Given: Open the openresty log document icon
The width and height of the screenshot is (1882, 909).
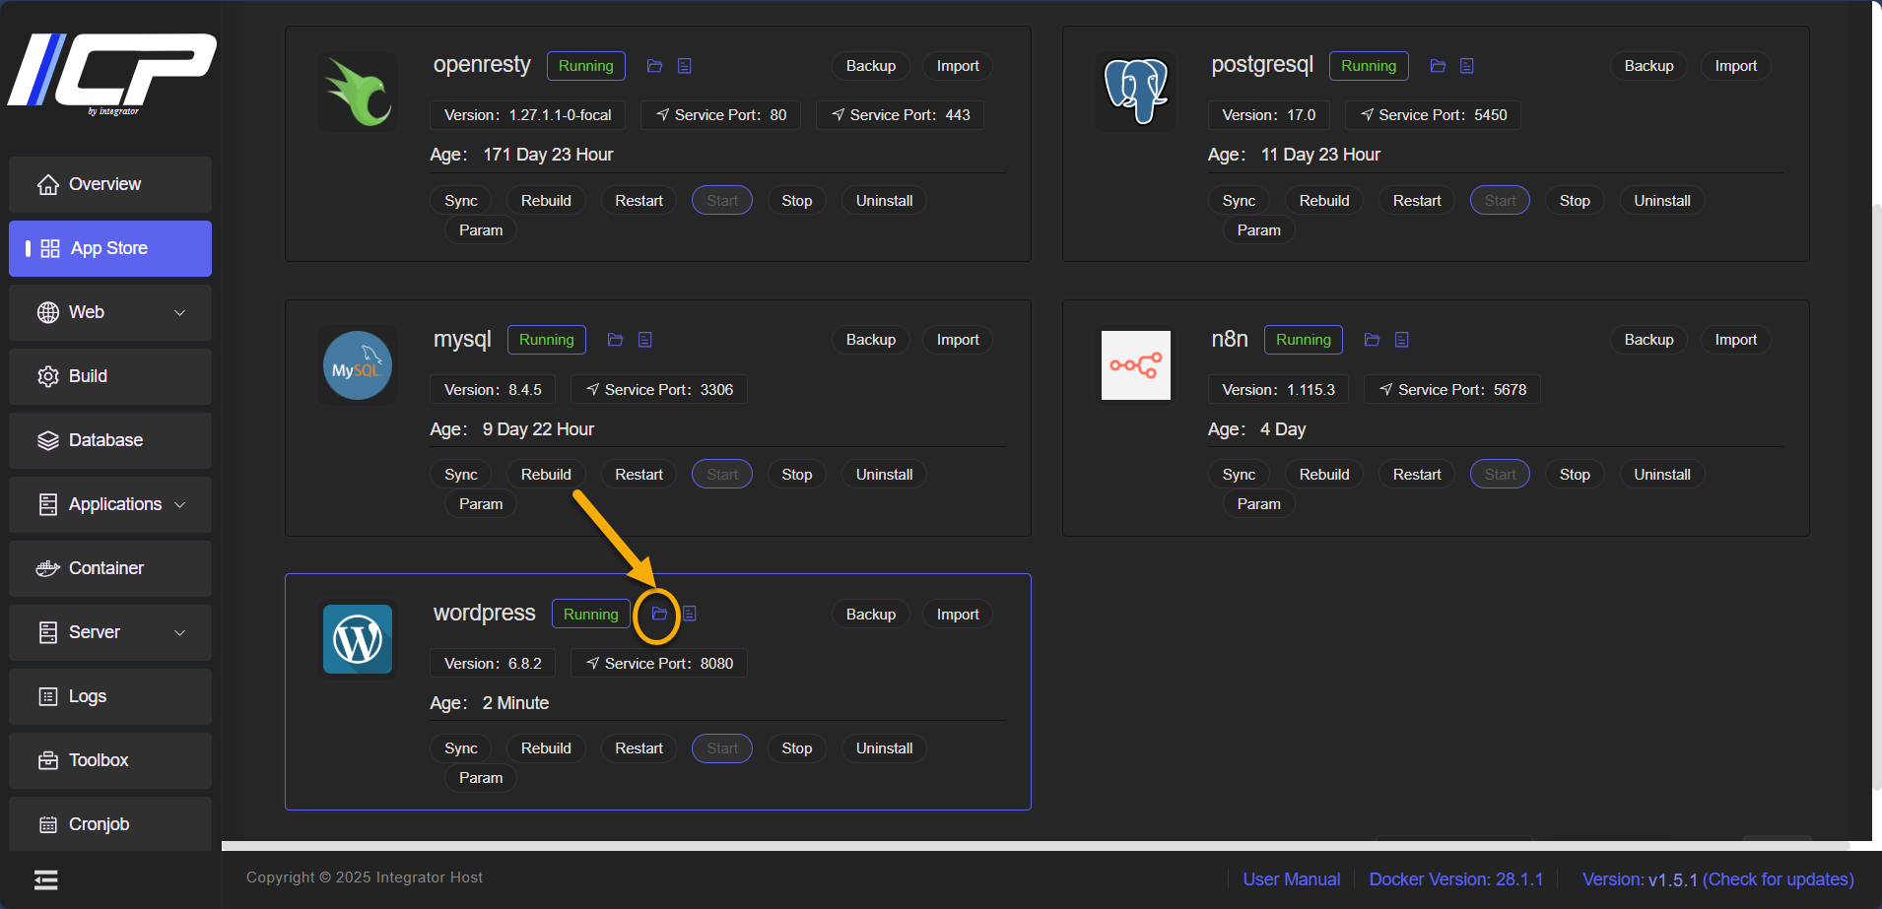Looking at the screenshot, I should (685, 66).
